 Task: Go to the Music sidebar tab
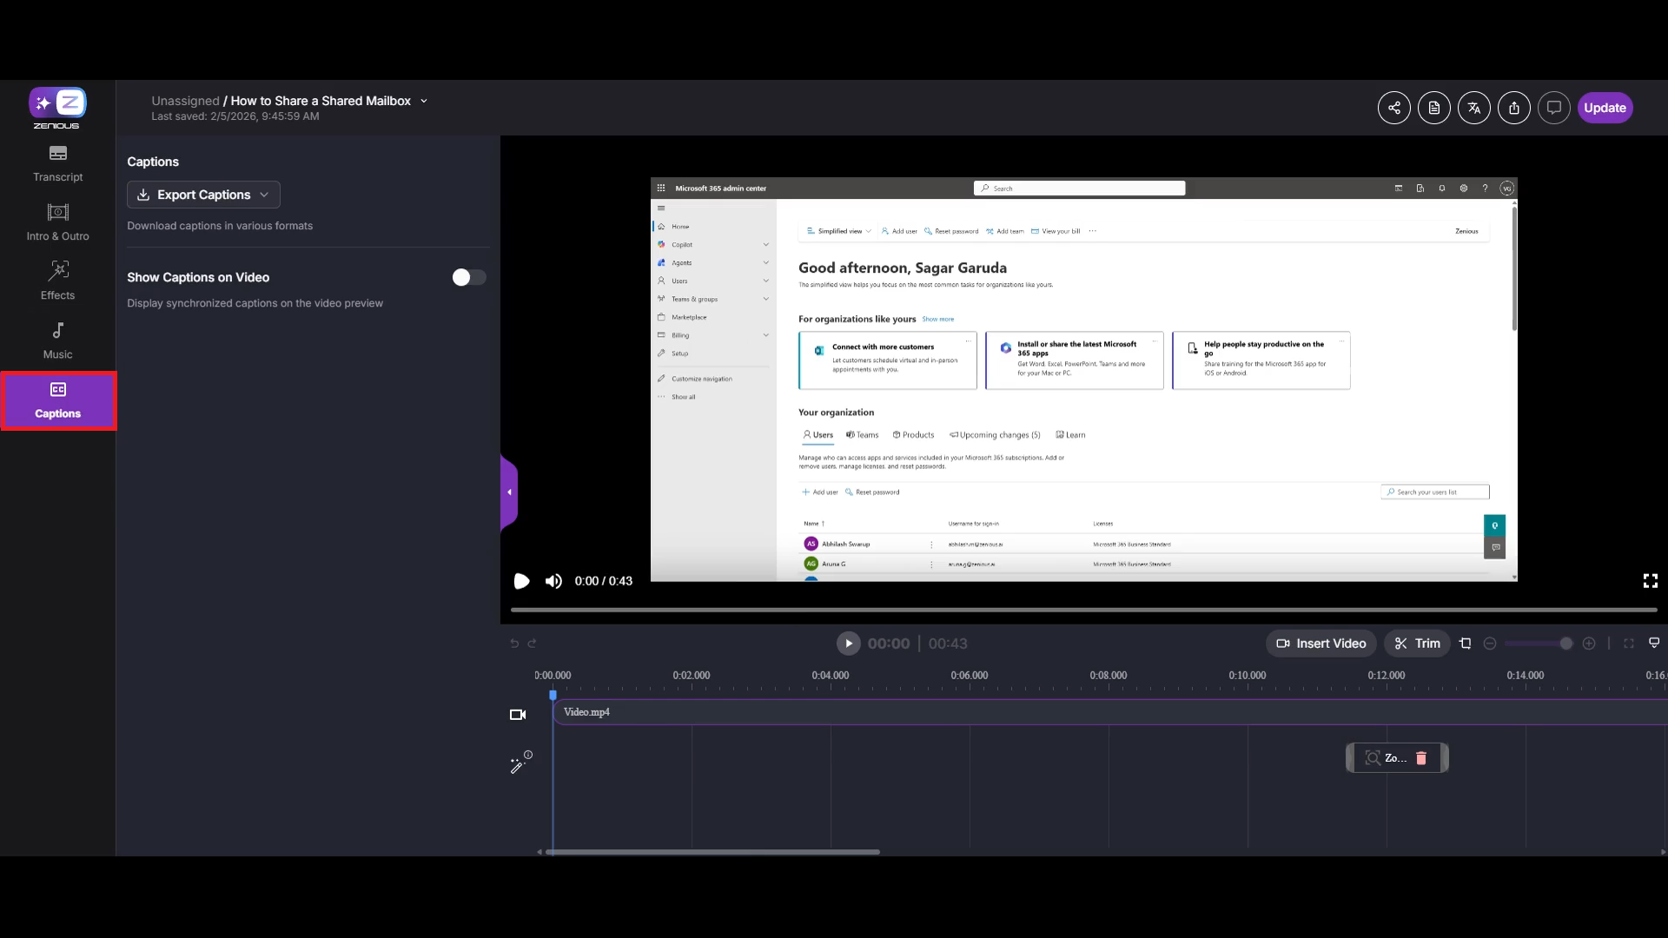(57, 340)
